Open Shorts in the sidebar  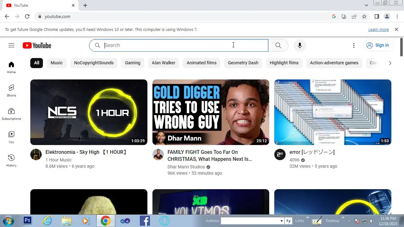[11, 91]
